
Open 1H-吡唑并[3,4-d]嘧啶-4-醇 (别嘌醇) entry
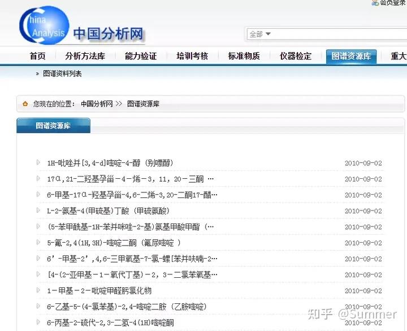(110, 163)
